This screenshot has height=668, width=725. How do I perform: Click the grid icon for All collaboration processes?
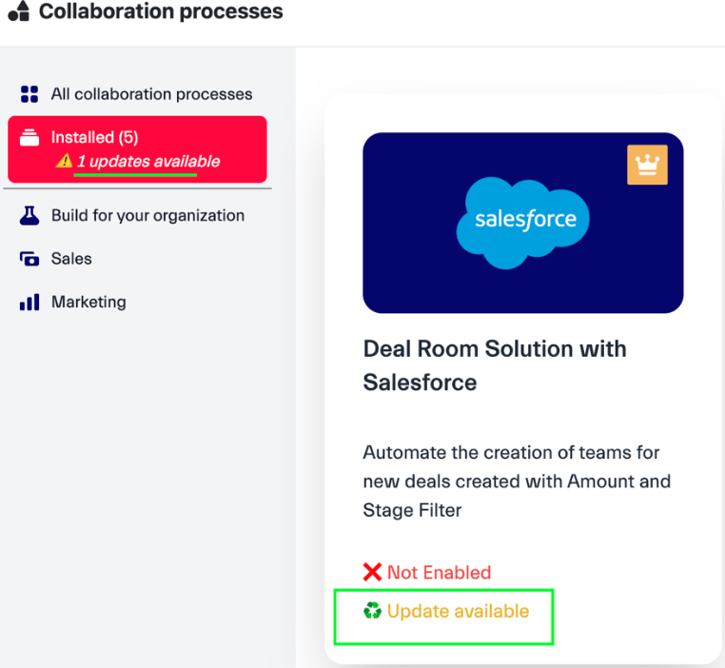point(29,94)
